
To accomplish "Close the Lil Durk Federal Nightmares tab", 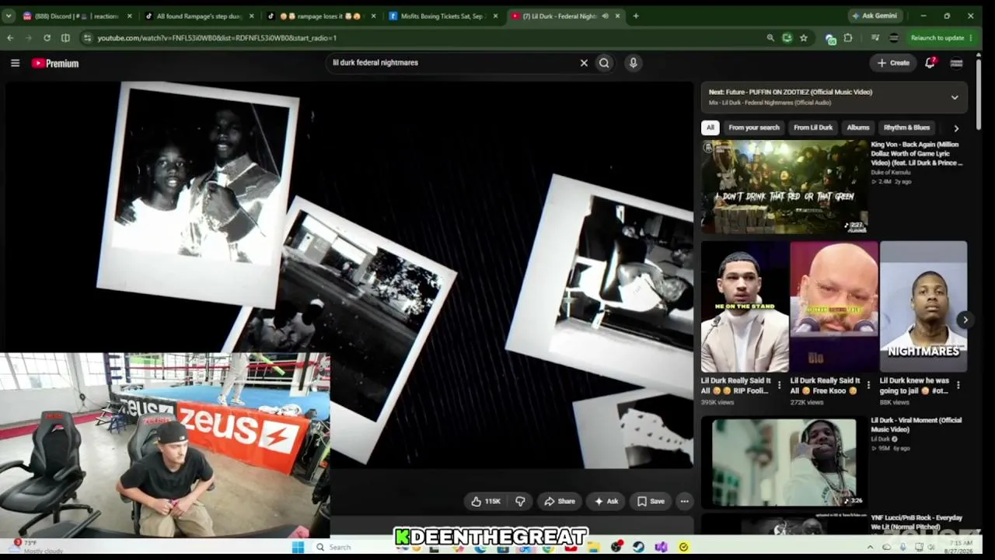I will click(617, 16).
